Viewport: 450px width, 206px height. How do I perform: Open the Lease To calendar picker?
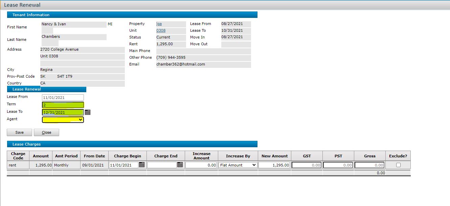tap(88, 112)
